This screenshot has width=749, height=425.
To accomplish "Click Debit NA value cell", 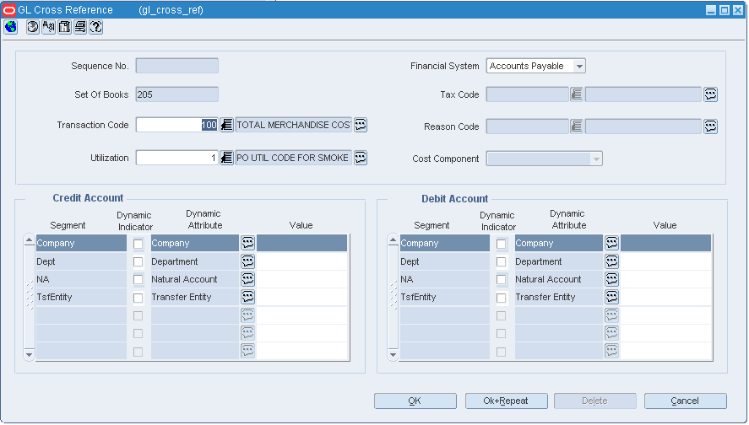I will [x=666, y=279].
